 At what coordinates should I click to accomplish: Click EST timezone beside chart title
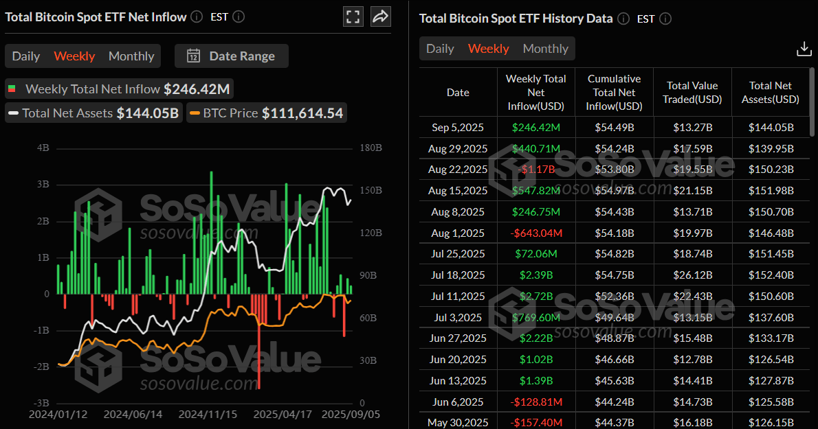click(219, 17)
